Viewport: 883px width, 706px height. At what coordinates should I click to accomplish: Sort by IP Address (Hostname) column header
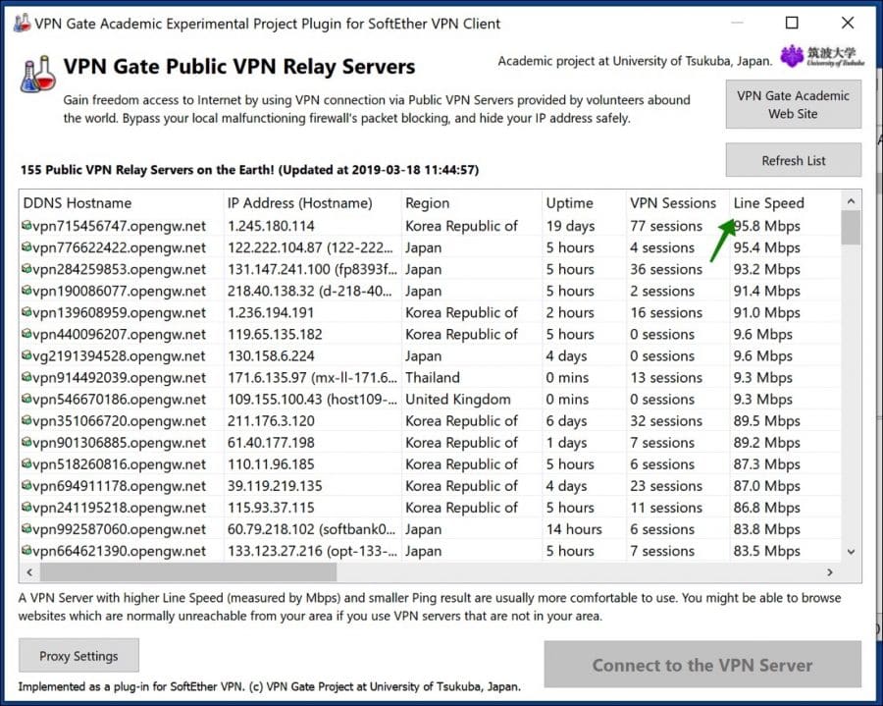point(313,203)
